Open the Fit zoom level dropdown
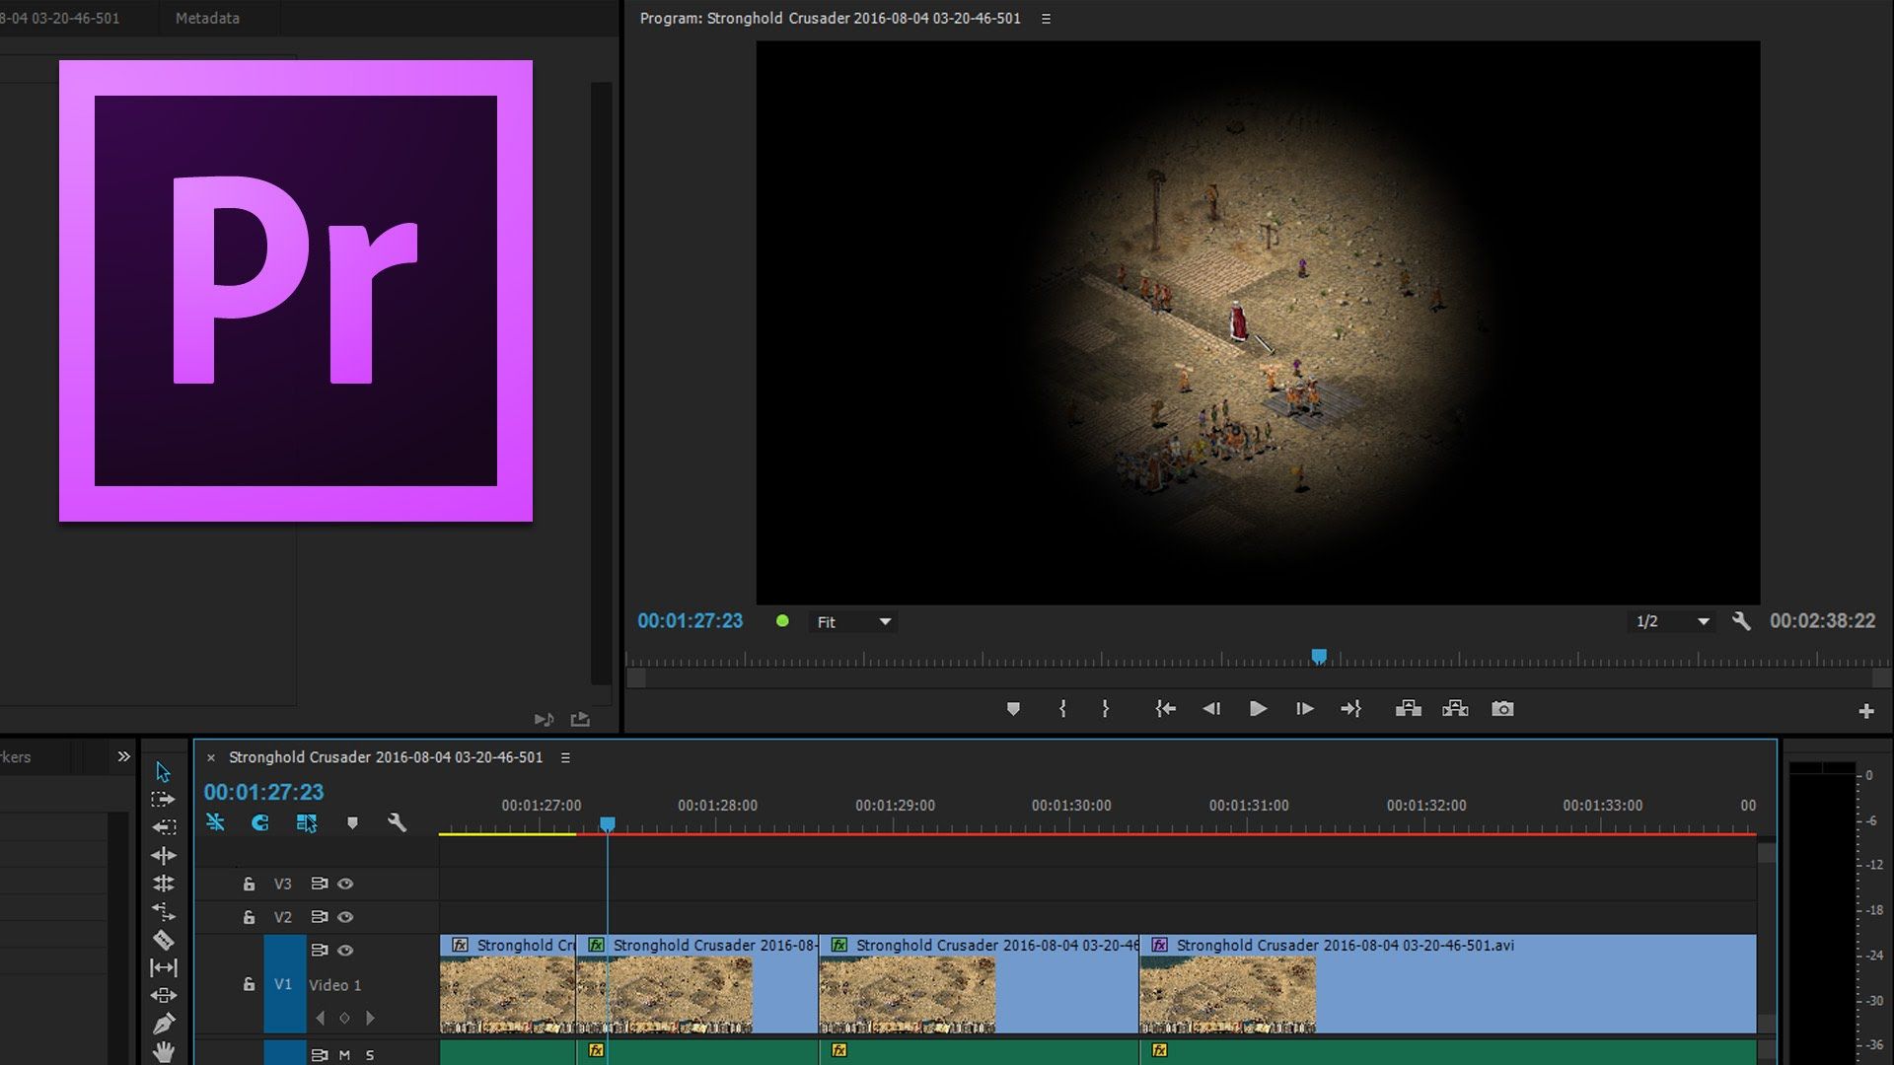Viewport: 1894px width, 1065px height. [x=853, y=622]
